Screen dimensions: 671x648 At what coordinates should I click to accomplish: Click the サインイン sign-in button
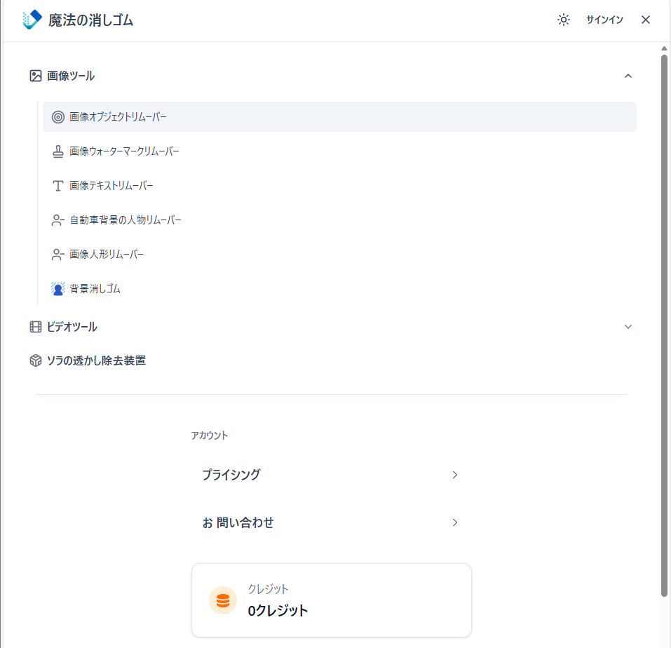[x=604, y=20]
